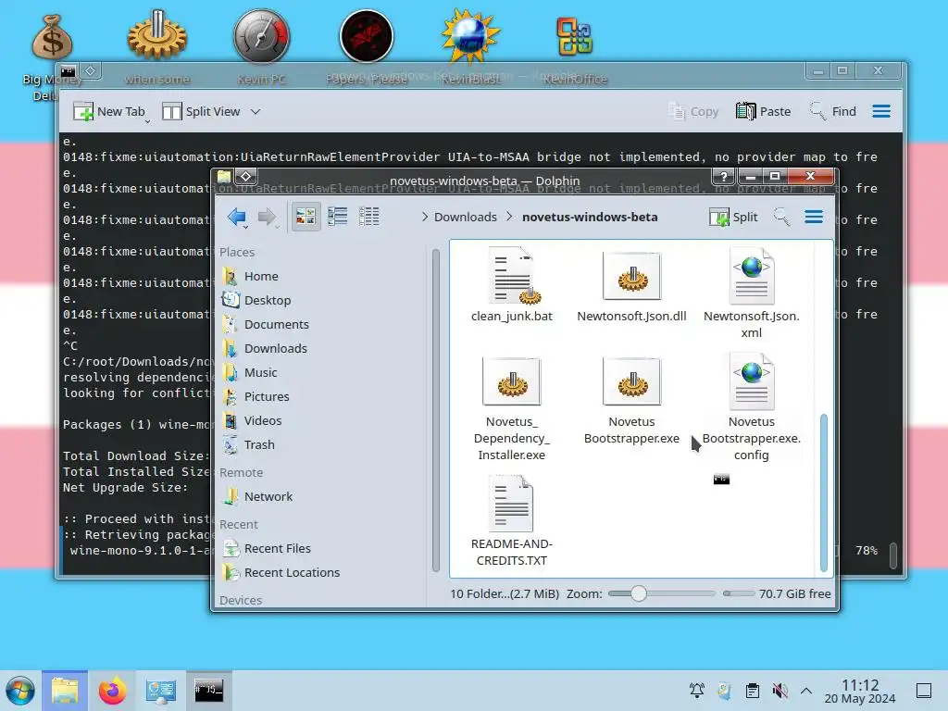
Task: Click Konsole terminal taskbar icon
Action: (208, 691)
